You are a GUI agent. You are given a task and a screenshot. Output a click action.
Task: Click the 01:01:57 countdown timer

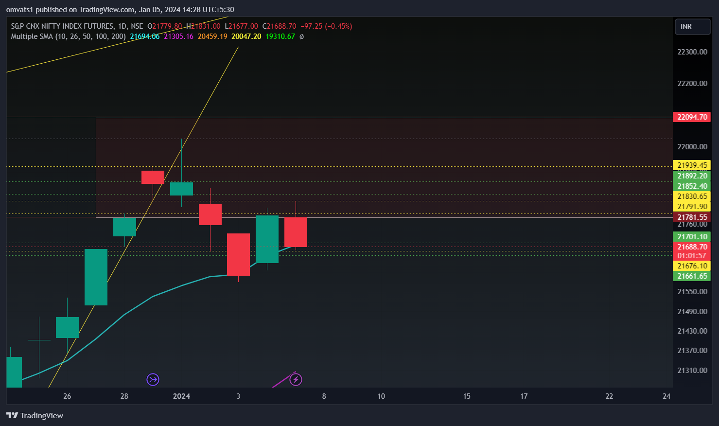click(x=692, y=256)
